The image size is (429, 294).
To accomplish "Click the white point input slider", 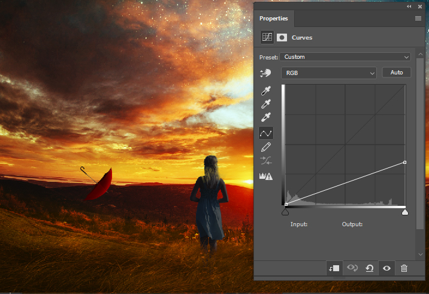I will tap(404, 211).
